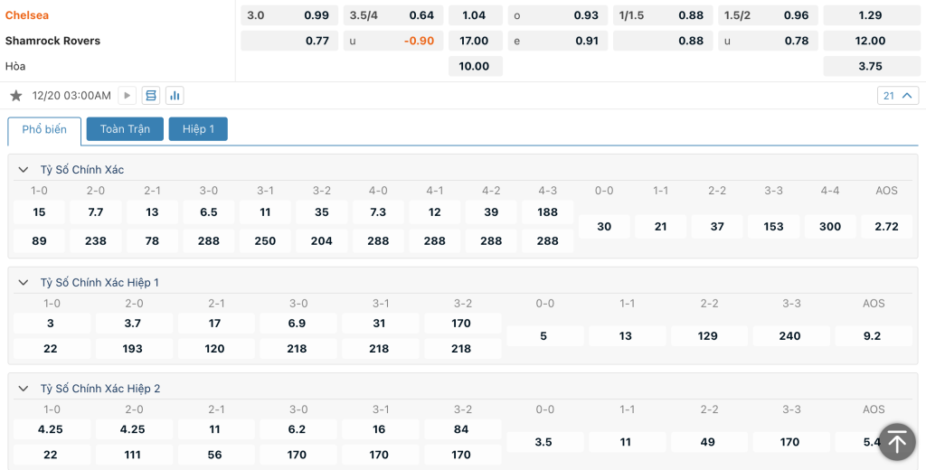This screenshot has height=470, width=926.
Task: Pick Chelsea win odds 1.04
Action: [x=476, y=15]
